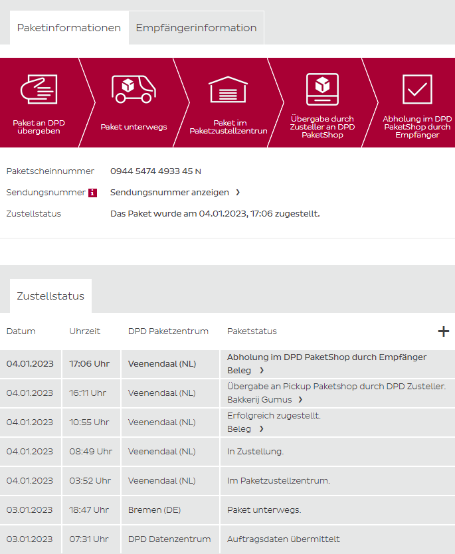Click the Datum column header
This screenshot has width=455, height=554.
(21, 331)
